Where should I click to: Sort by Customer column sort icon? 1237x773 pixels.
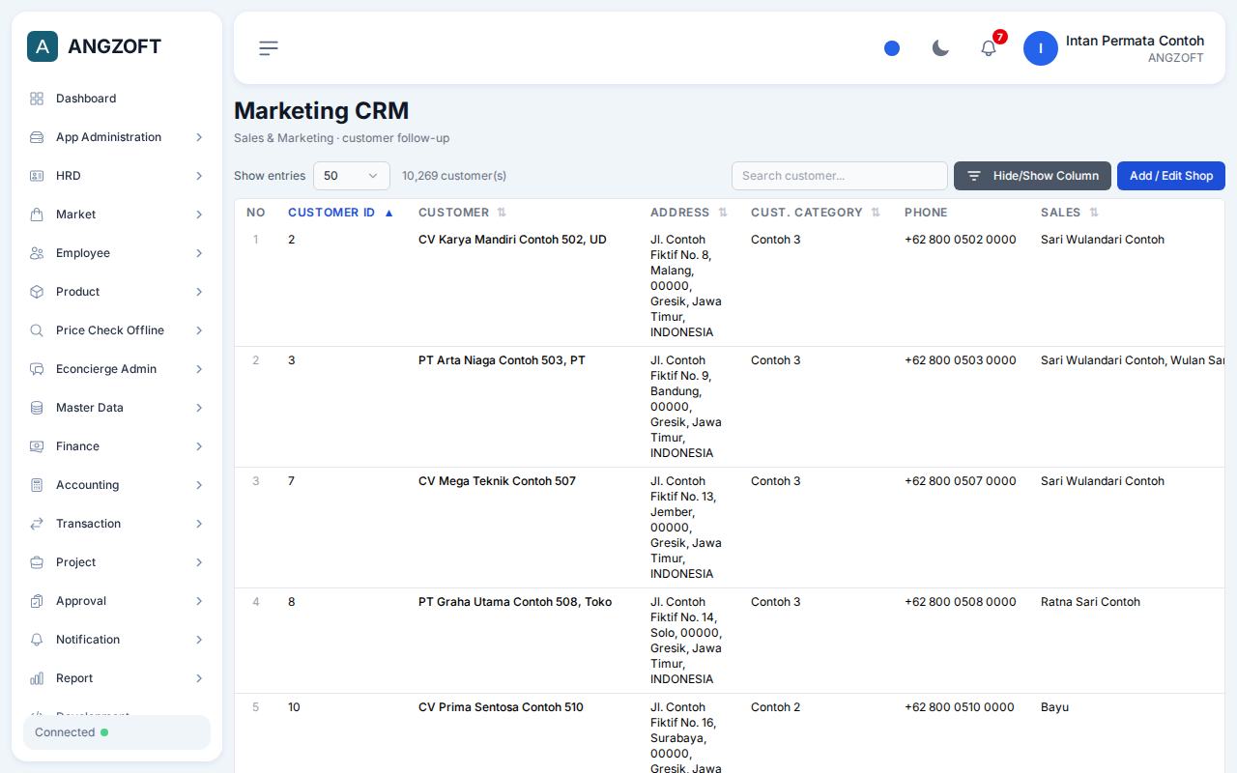pyautogui.click(x=502, y=213)
